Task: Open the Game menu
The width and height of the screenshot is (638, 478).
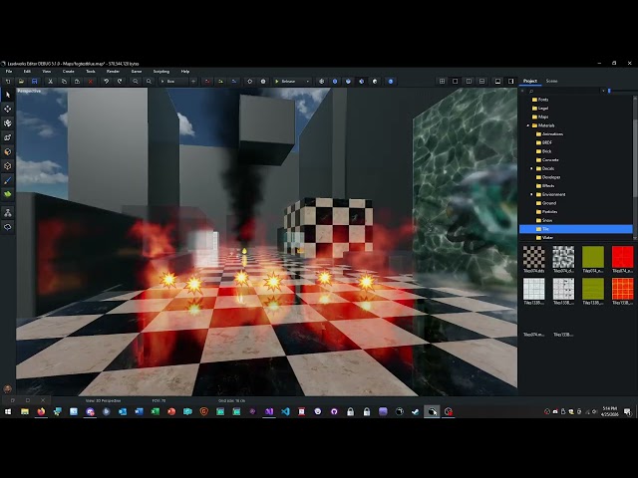Action: click(x=137, y=72)
